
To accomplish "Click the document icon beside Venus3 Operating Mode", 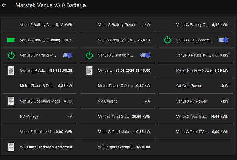I will point(11,101).
